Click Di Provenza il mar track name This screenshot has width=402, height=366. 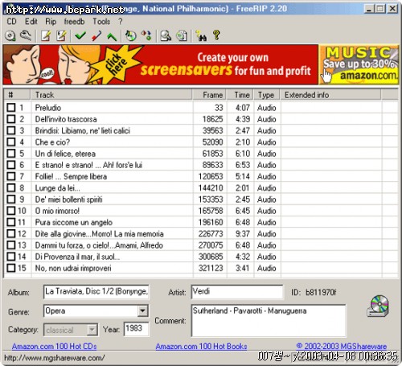coord(77,257)
